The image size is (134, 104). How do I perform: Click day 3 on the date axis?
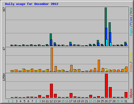[16, 101]
